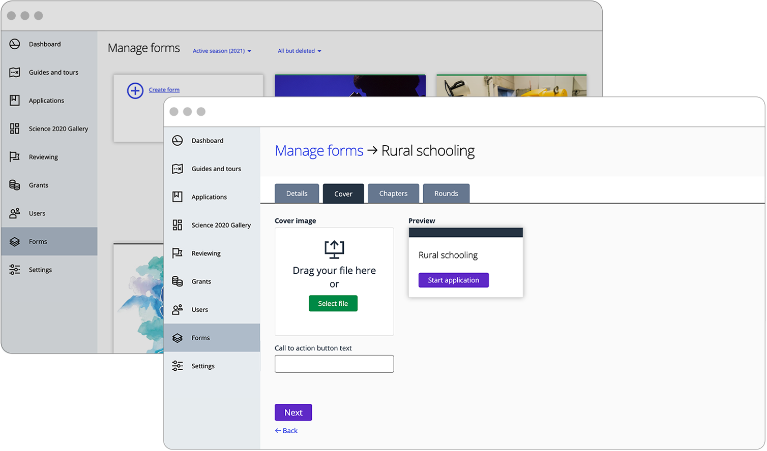Select the Dashboard icon in the sidebar

point(177,141)
